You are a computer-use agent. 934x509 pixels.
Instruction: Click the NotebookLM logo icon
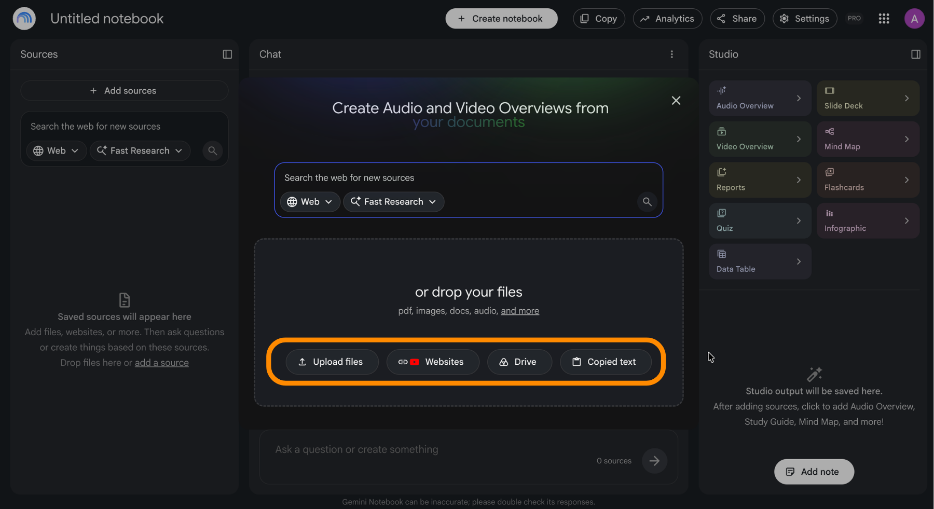pos(24,19)
